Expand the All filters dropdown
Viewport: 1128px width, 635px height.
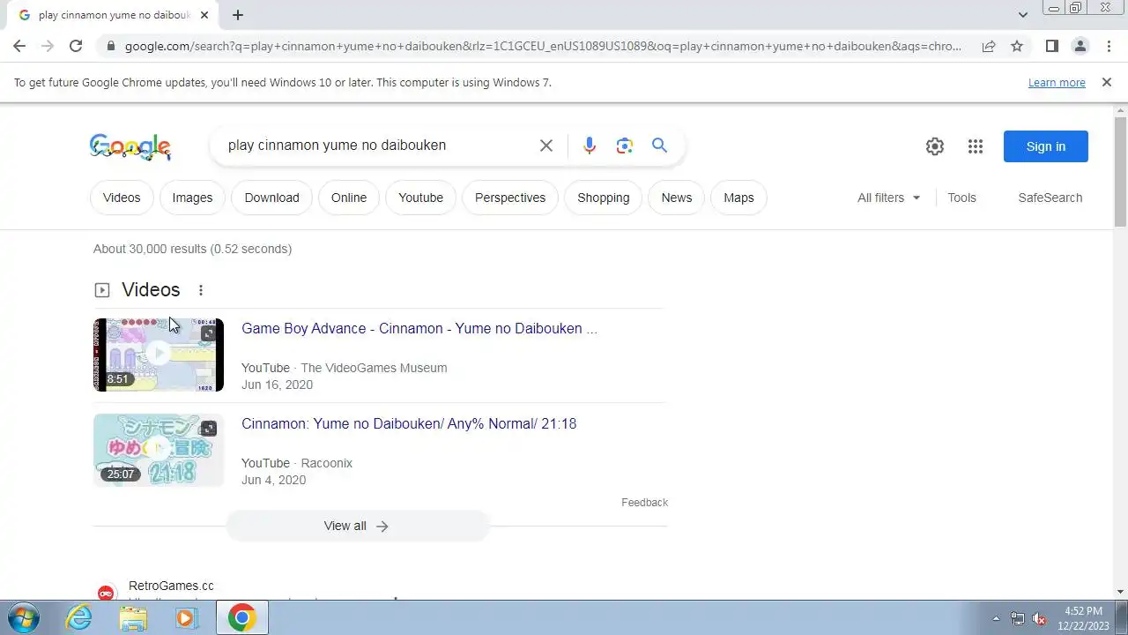tap(889, 198)
